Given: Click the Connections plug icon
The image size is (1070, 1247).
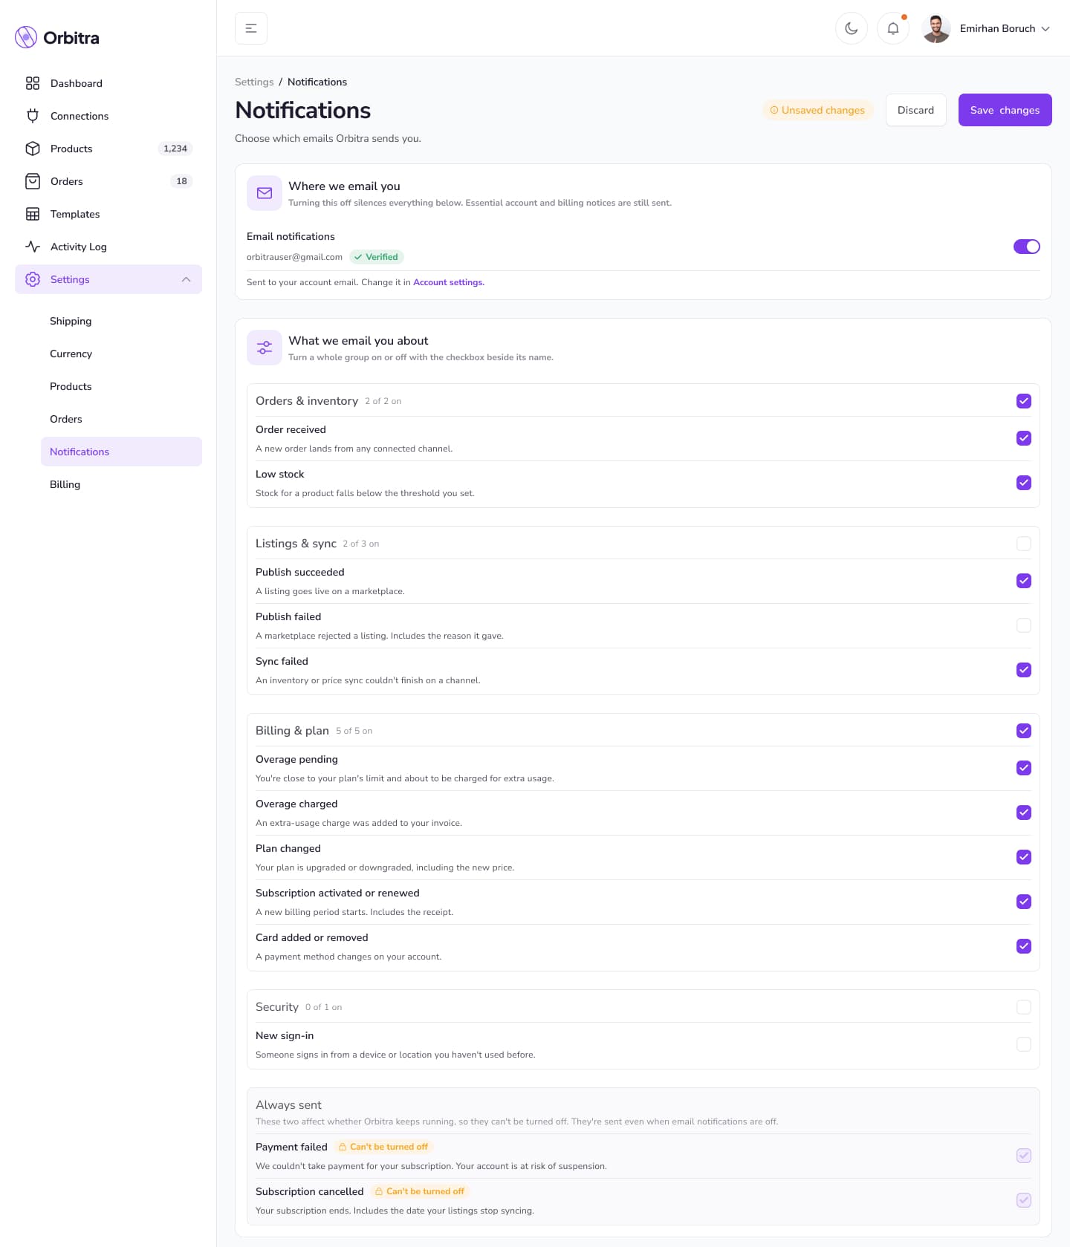Looking at the screenshot, I should click(33, 116).
